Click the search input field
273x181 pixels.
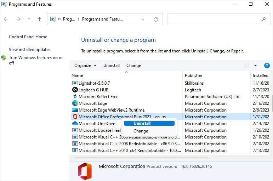coord(219,19)
